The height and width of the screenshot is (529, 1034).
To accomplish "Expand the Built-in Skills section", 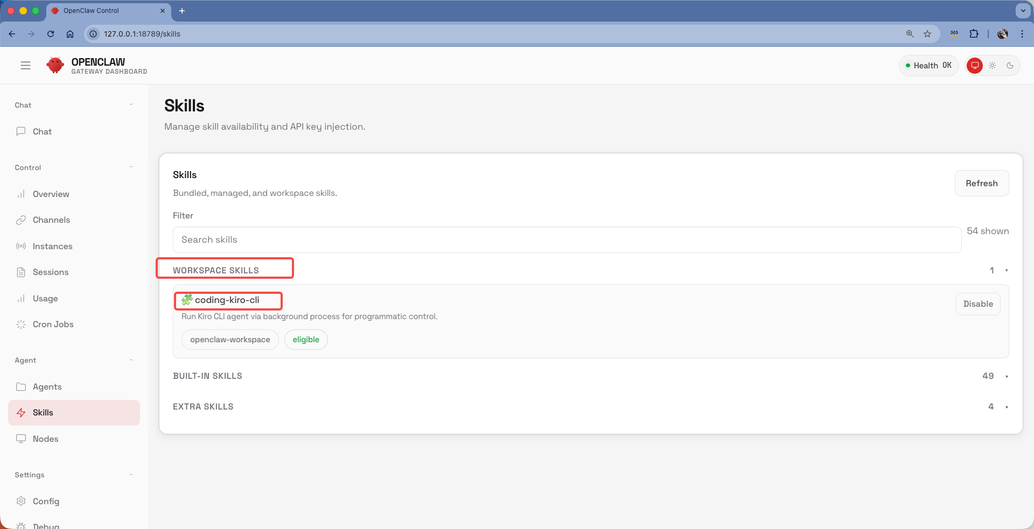I will coord(1006,376).
